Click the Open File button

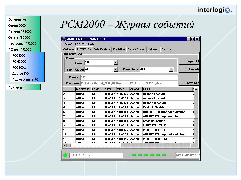tap(189, 62)
